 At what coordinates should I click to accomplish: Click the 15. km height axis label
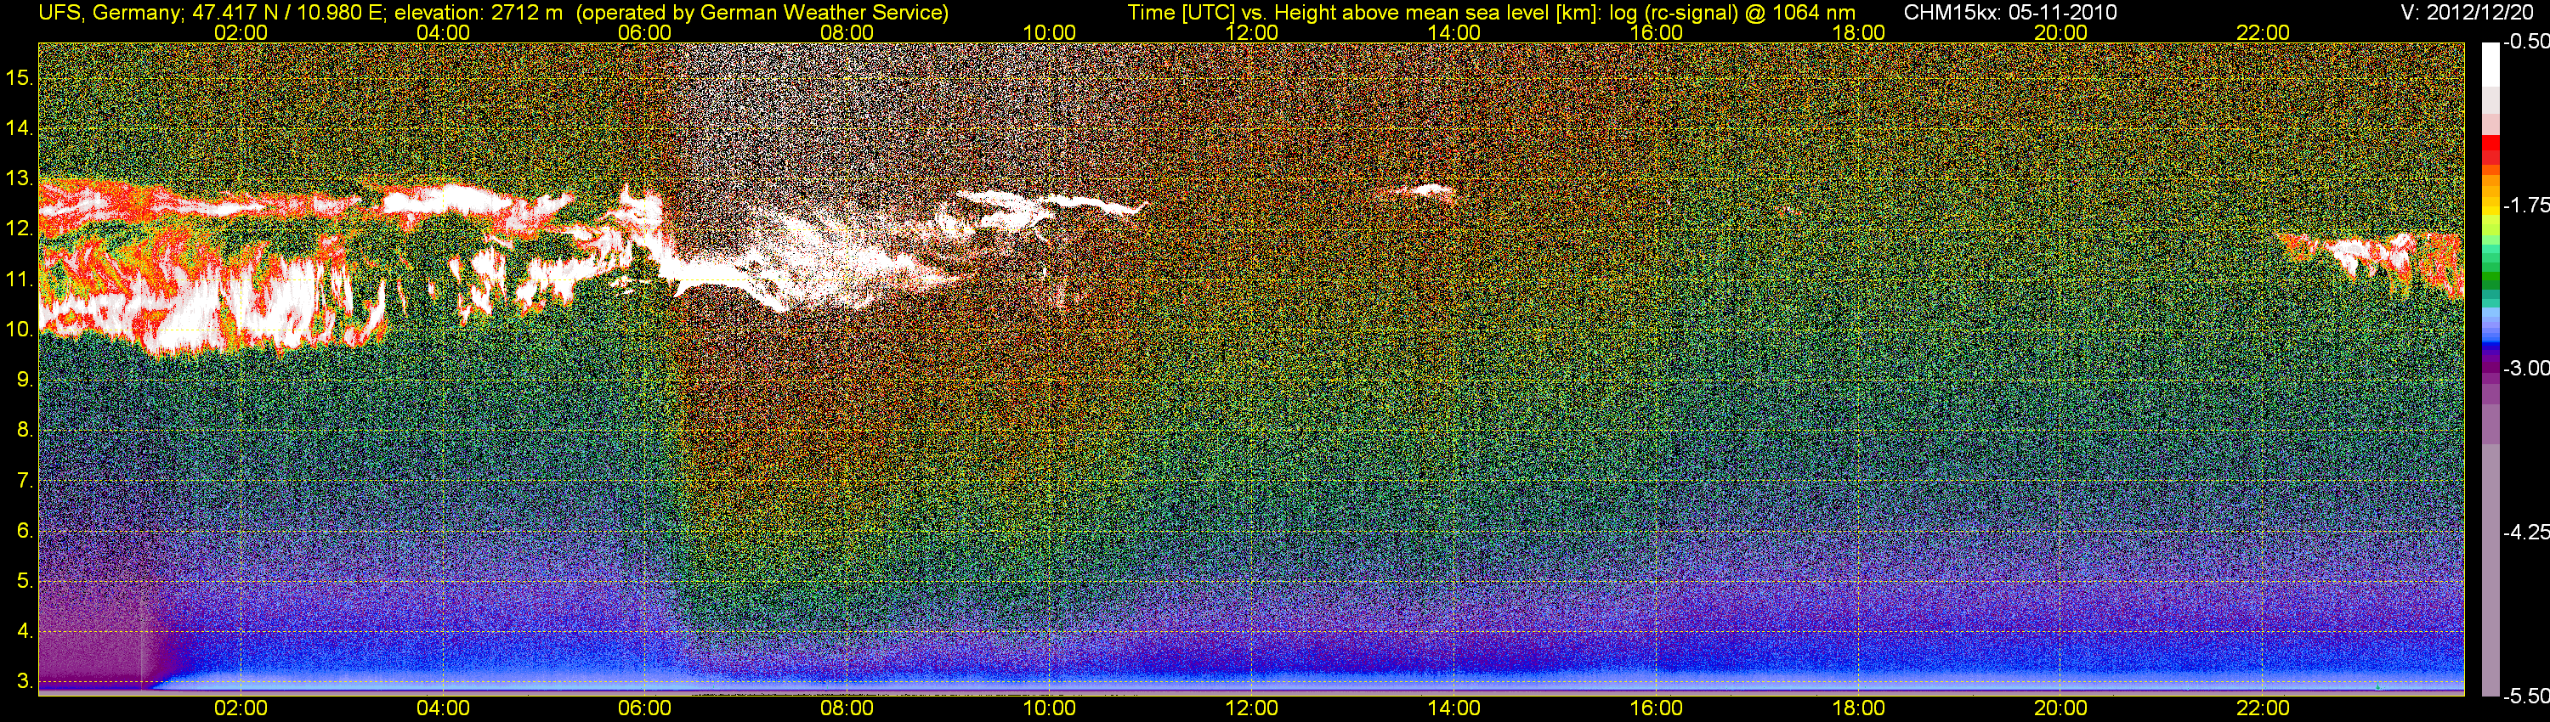coord(20,78)
